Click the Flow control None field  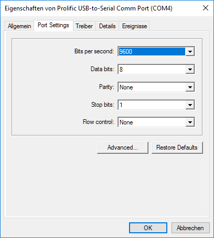[x=152, y=122]
